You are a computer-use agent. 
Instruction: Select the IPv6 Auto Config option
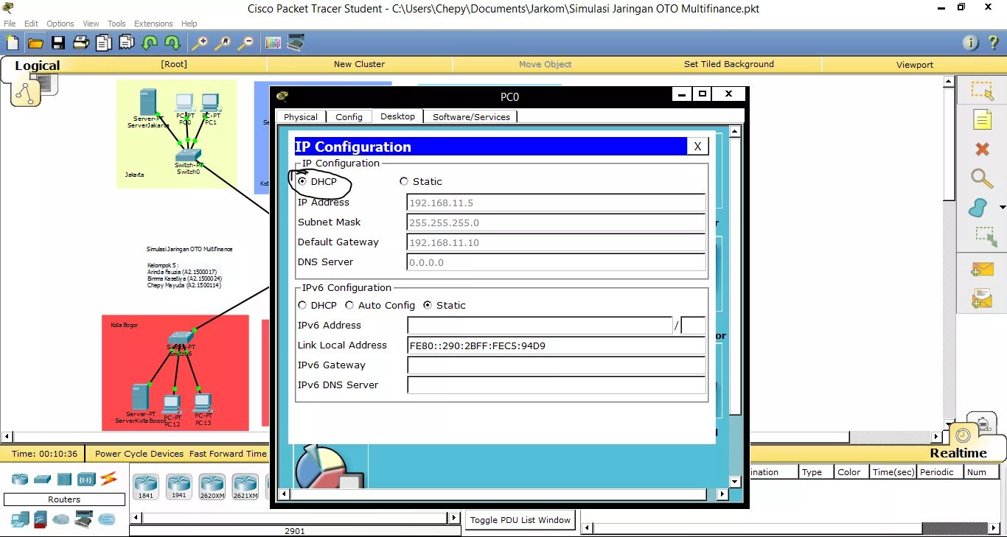point(349,305)
